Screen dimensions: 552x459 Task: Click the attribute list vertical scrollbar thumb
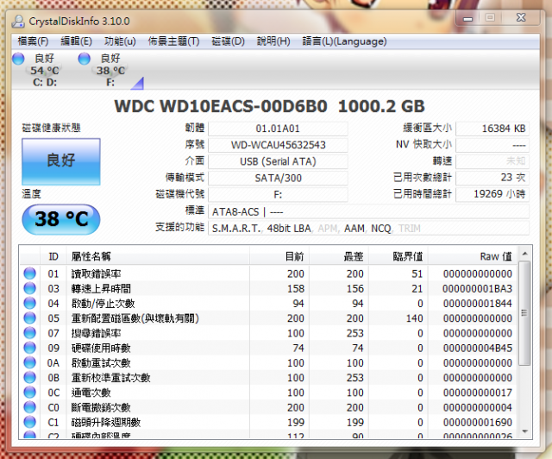(524, 313)
